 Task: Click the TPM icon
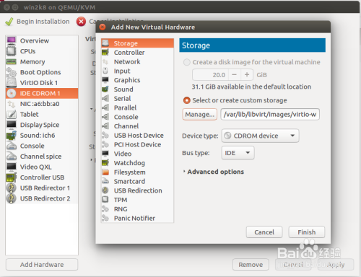pyautogui.click(x=105, y=200)
